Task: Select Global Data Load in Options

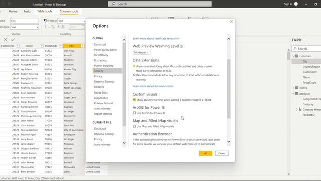Action: 100,44
